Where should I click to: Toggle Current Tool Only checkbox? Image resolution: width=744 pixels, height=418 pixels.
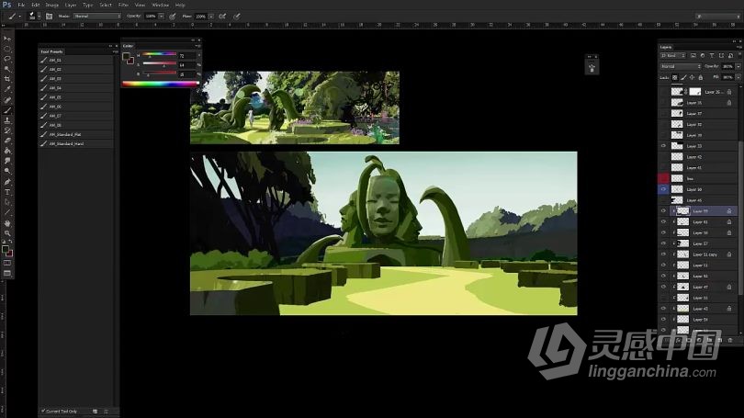point(43,411)
